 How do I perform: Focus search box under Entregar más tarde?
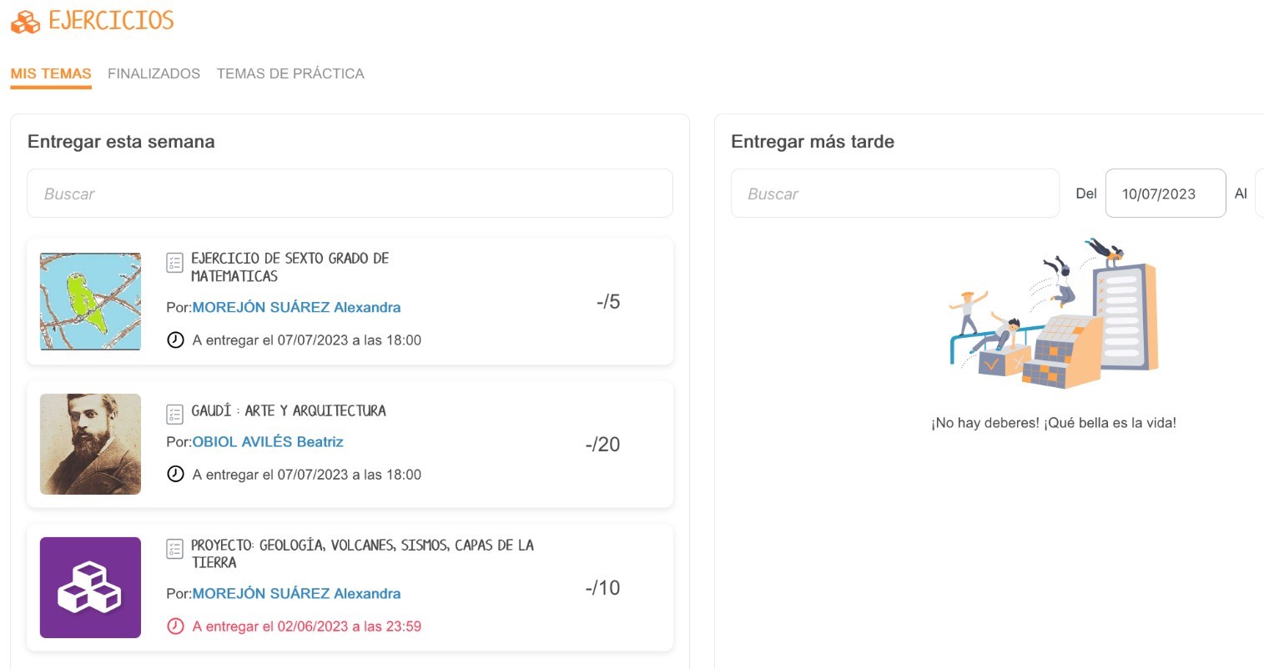tap(894, 194)
